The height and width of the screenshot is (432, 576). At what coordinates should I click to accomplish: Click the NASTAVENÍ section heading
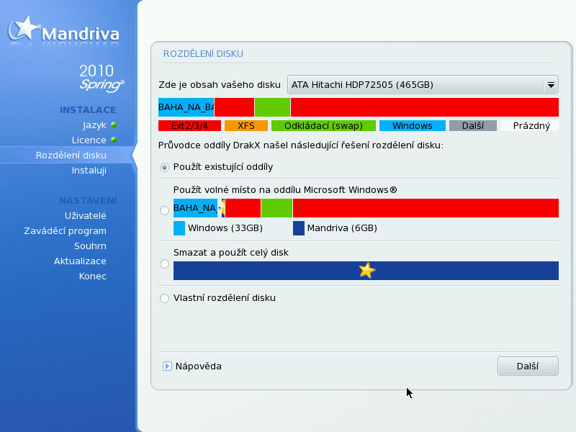click(88, 201)
